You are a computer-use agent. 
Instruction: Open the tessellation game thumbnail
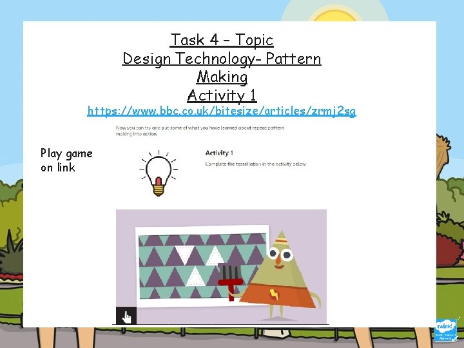click(221, 267)
